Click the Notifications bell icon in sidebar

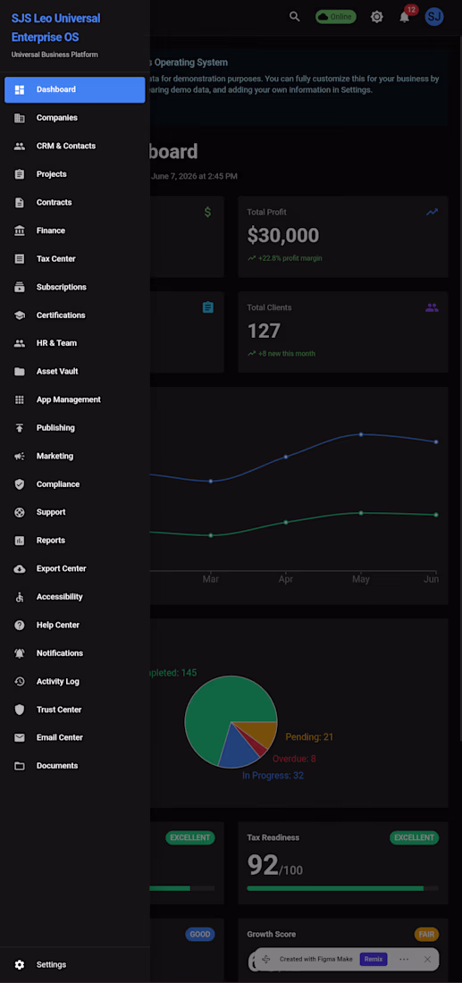click(20, 653)
